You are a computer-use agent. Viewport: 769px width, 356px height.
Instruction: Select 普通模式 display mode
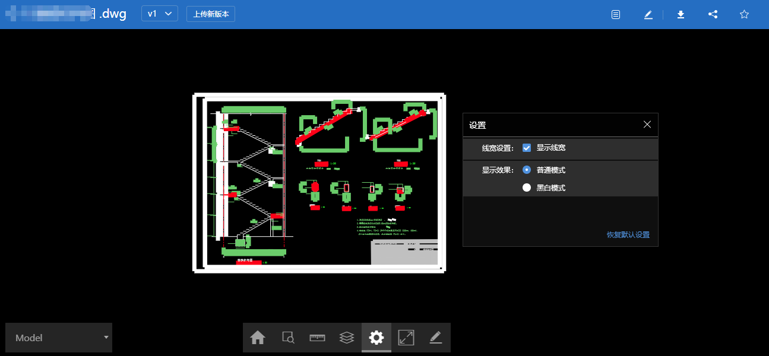tap(527, 170)
